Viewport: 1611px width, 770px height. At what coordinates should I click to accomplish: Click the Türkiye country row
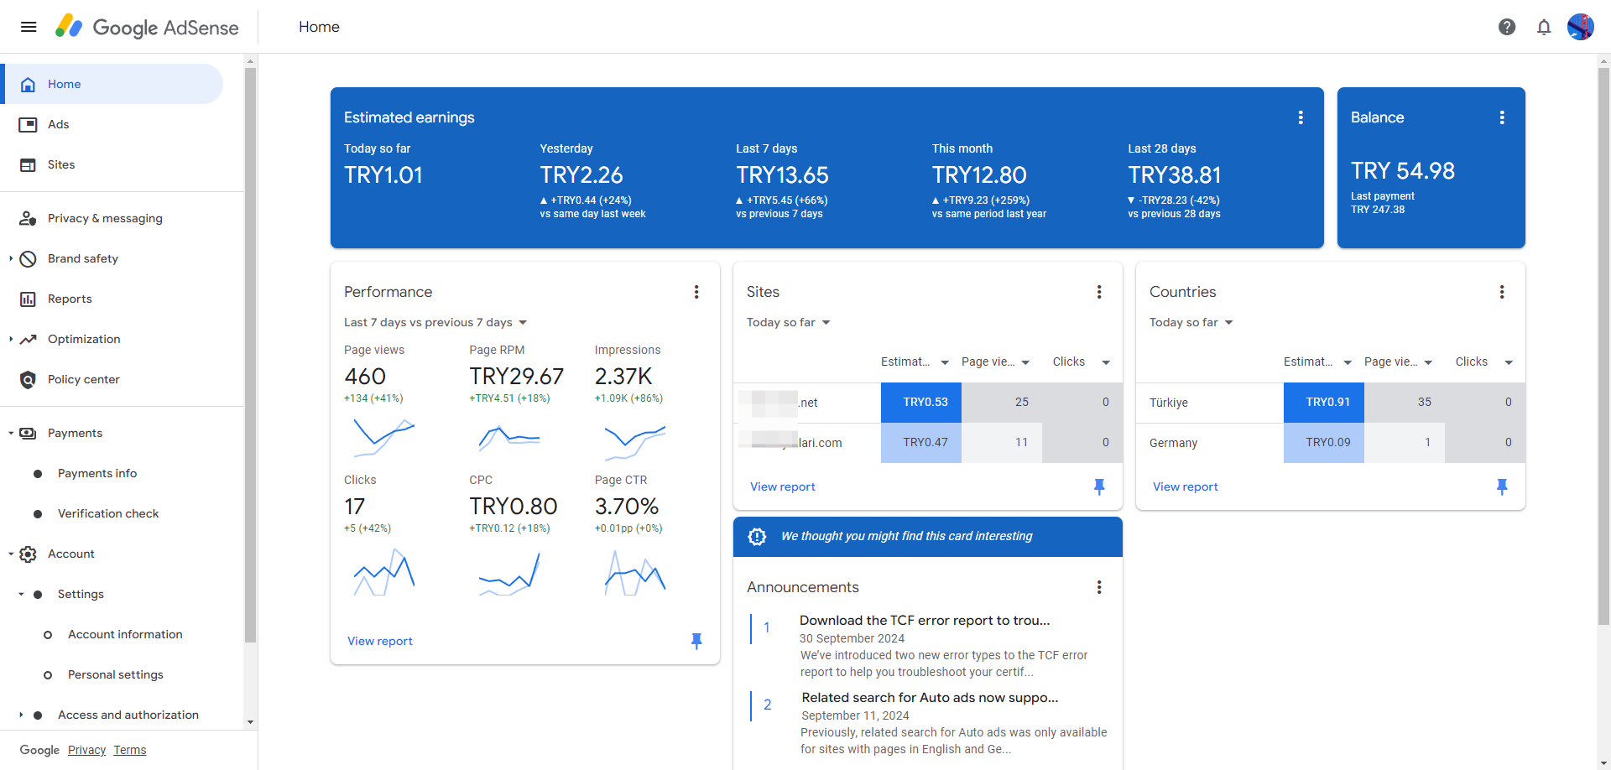point(1331,403)
